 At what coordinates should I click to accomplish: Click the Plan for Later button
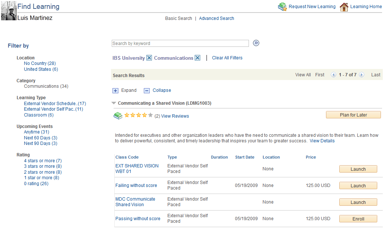pyautogui.click(x=353, y=114)
